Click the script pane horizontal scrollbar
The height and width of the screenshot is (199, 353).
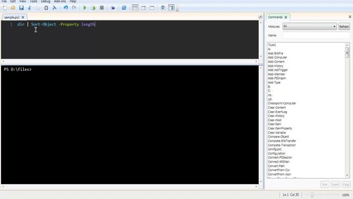pos(130,61)
